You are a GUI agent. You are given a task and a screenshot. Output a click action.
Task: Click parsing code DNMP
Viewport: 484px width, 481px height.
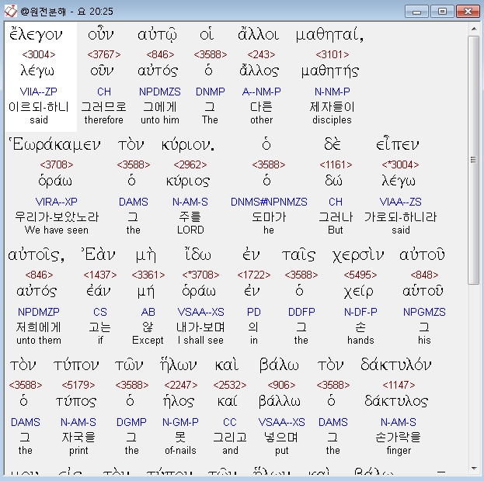(x=211, y=92)
